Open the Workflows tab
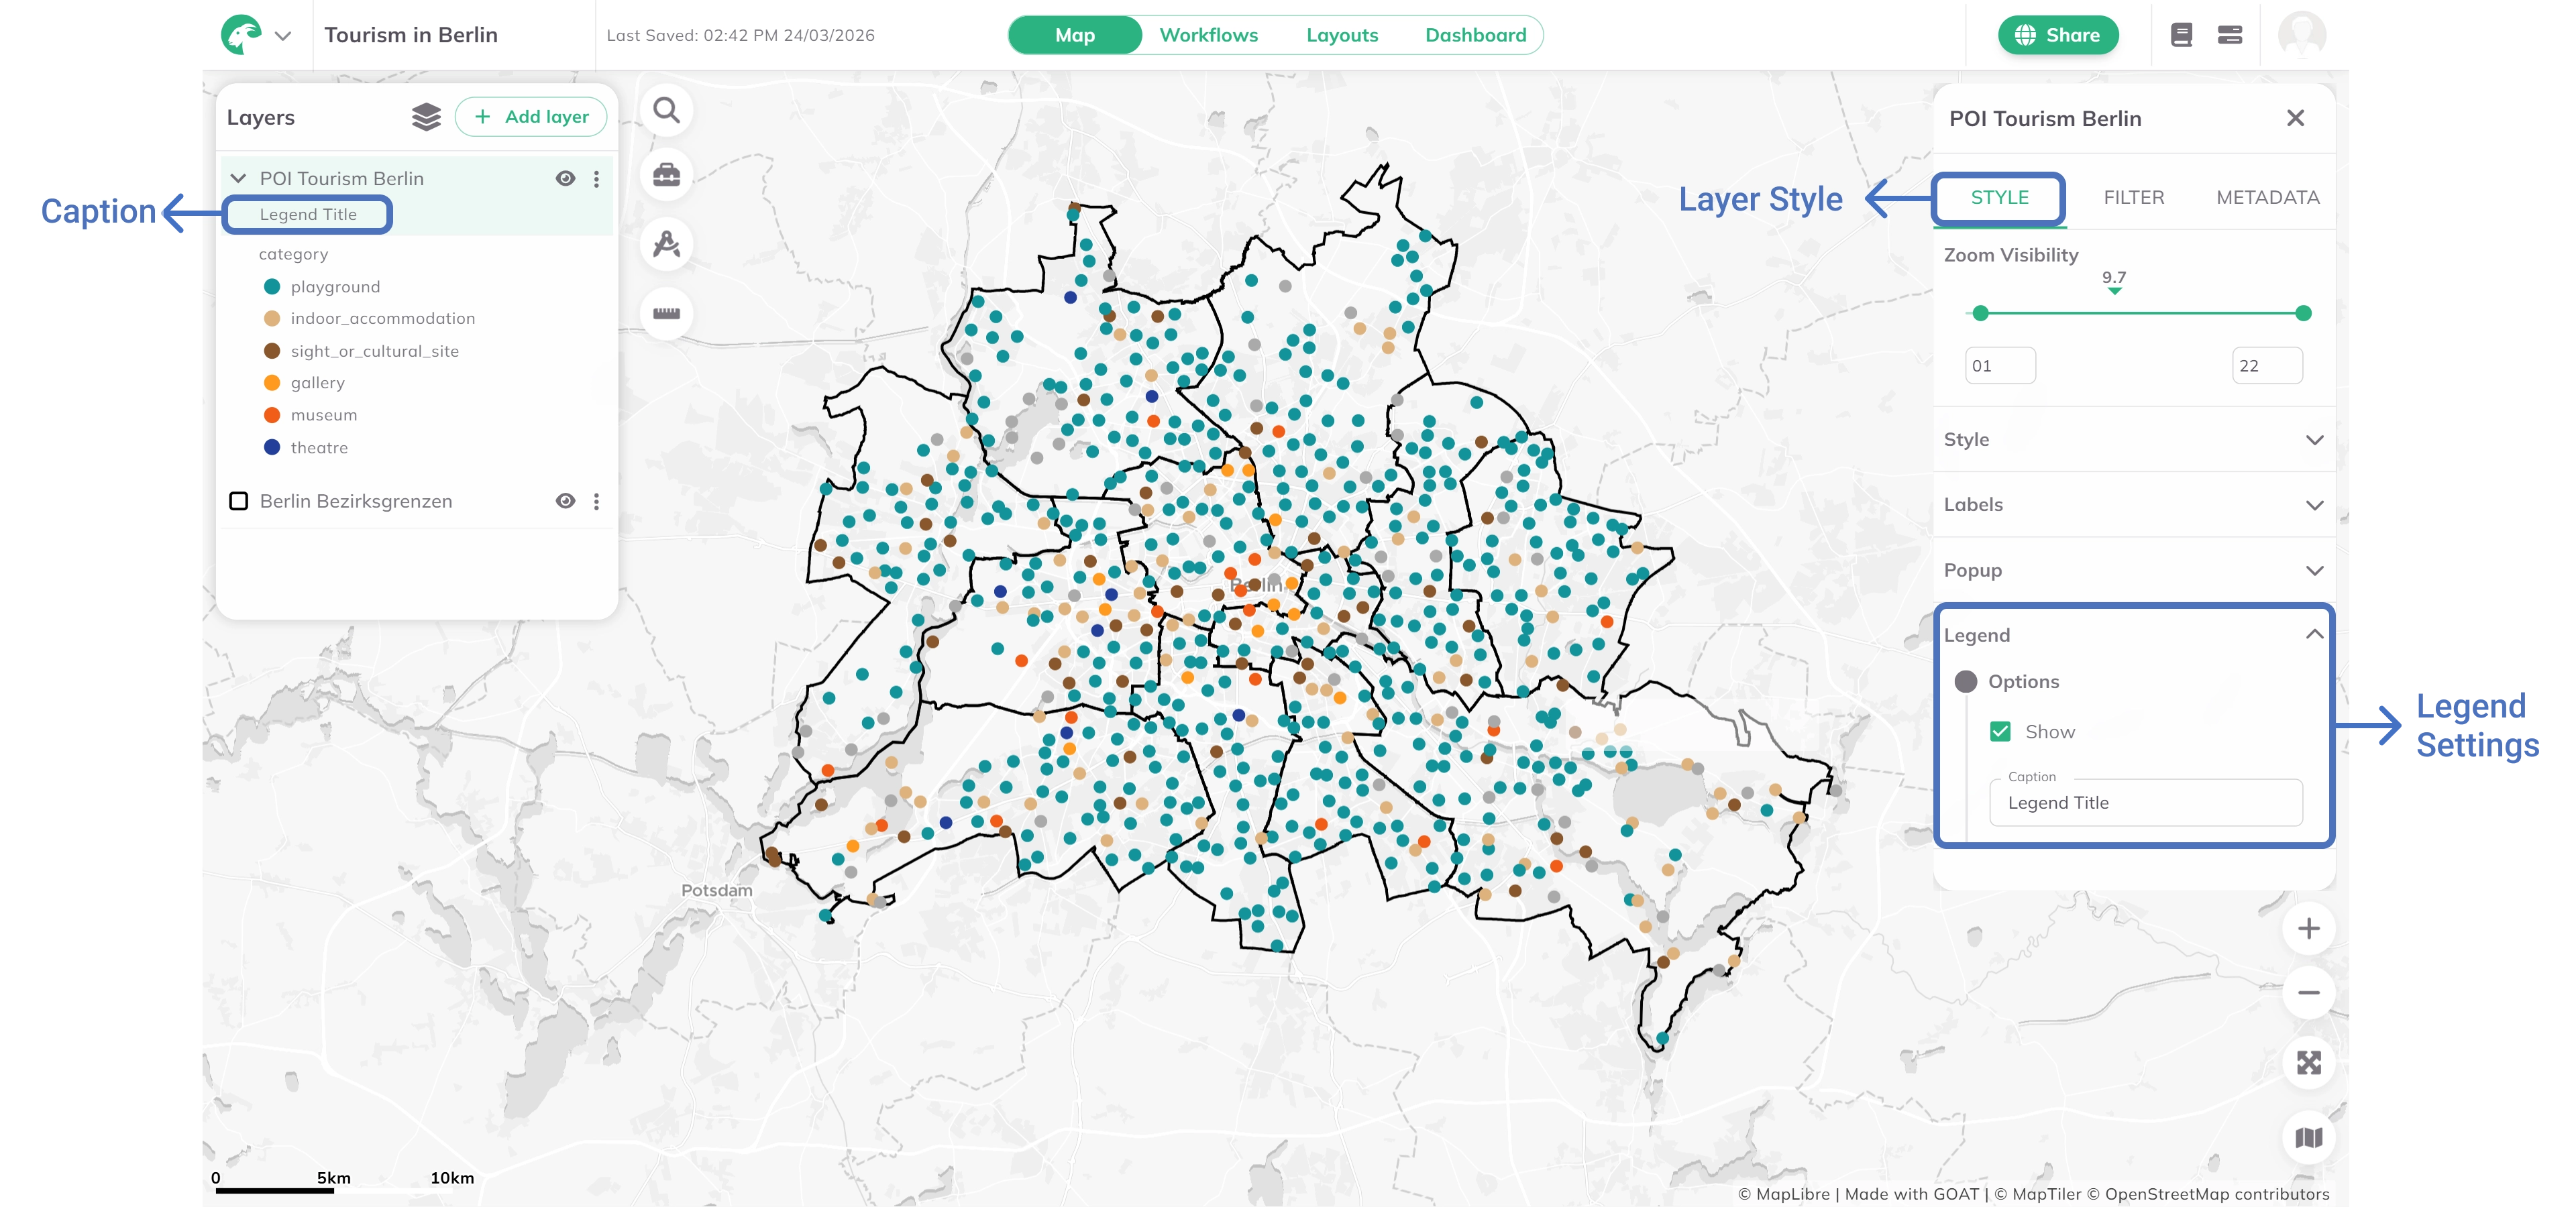 click(x=1208, y=35)
